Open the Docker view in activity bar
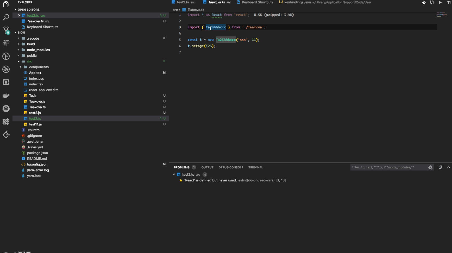This screenshot has width=452, height=253. (x=6, y=95)
